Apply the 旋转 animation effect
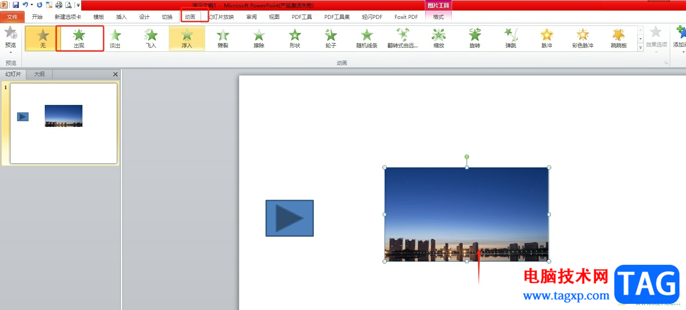 [475, 38]
